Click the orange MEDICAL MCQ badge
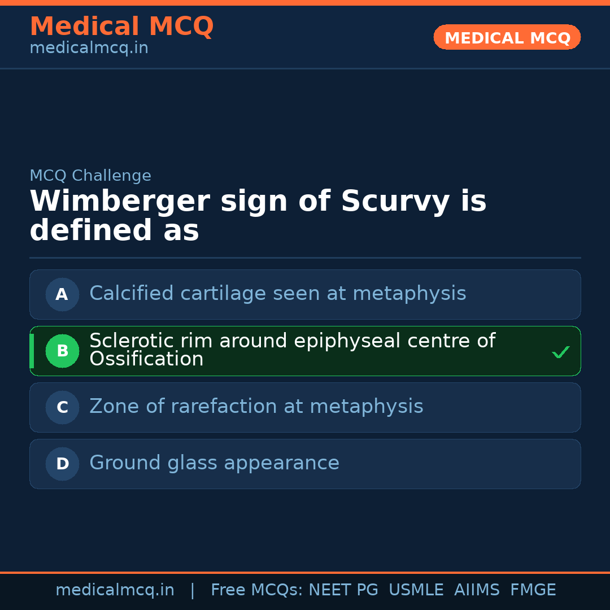 [x=507, y=38]
